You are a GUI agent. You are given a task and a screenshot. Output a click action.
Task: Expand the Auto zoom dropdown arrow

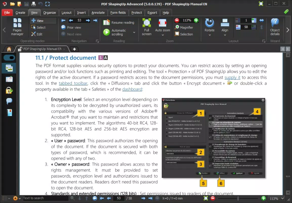[163, 35]
